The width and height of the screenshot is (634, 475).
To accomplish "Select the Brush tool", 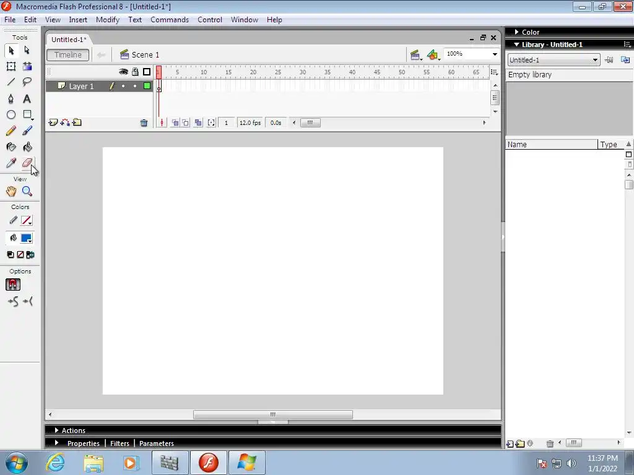I will coord(27,131).
